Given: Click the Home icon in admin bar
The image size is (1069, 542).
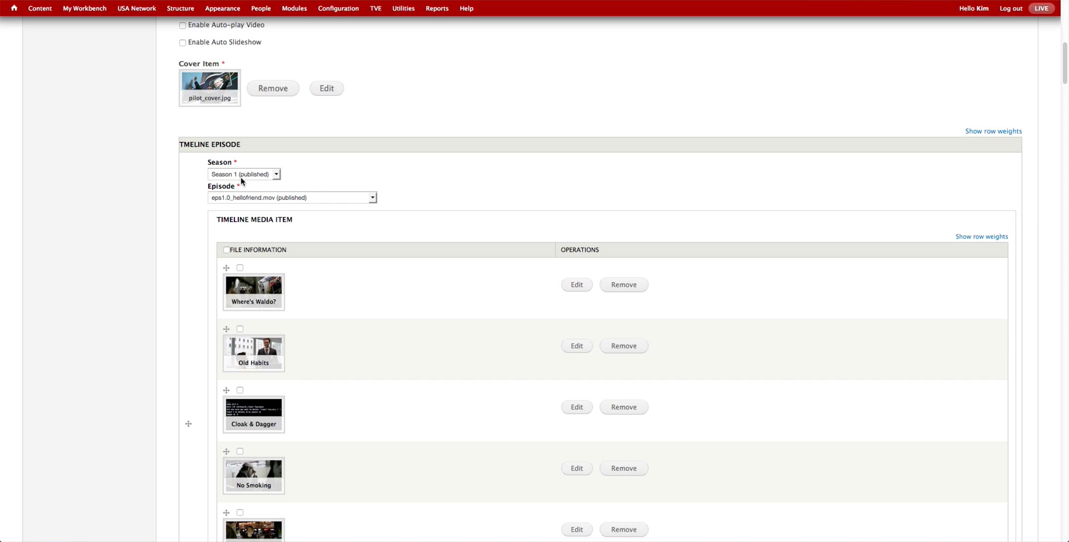Looking at the screenshot, I should (14, 8).
